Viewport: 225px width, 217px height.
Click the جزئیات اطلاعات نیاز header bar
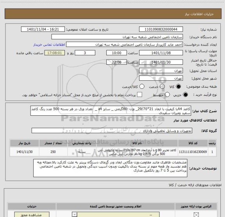click(113, 14)
